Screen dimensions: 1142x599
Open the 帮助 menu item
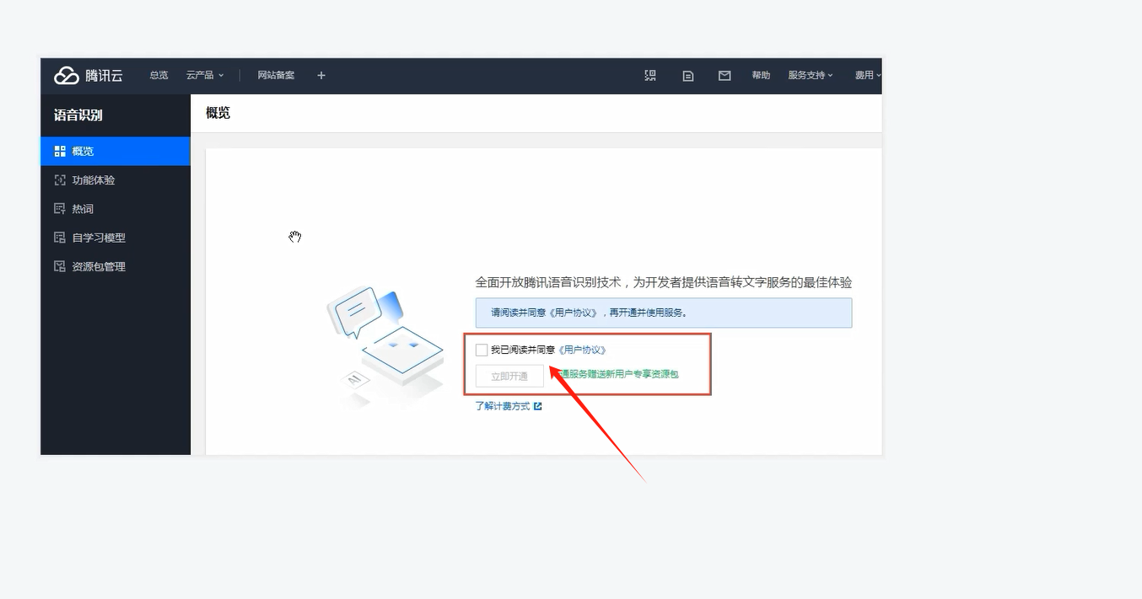[x=761, y=75]
